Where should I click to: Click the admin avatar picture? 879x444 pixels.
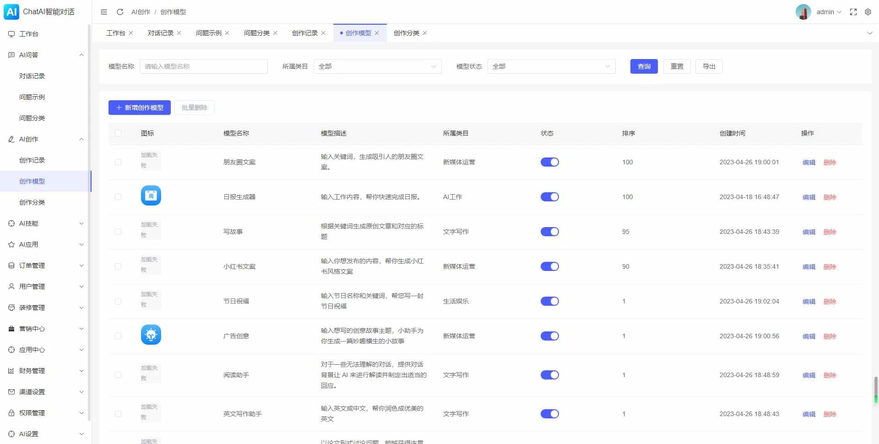[x=803, y=12]
